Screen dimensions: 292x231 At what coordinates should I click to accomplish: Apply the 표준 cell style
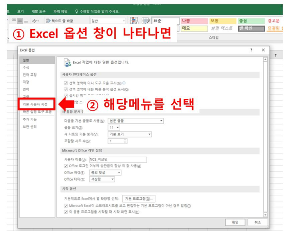(x=166, y=21)
